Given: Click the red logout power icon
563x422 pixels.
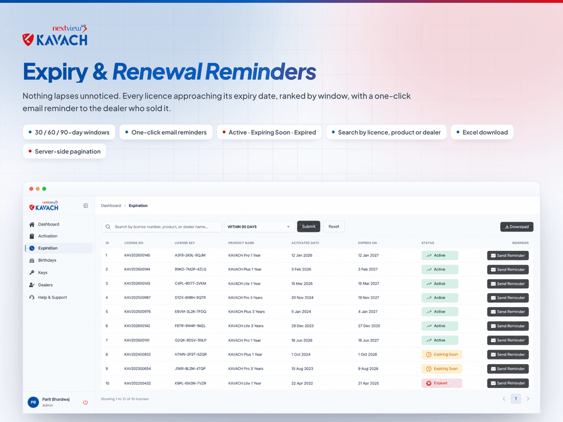Looking at the screenshot, I should (x=86, y=402).
